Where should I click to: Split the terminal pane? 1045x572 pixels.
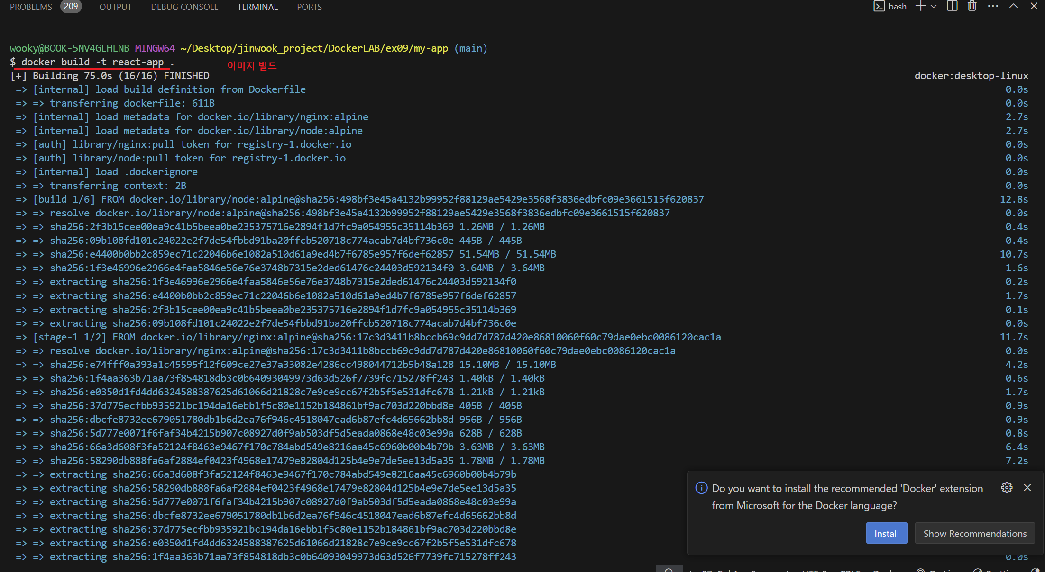952,6
